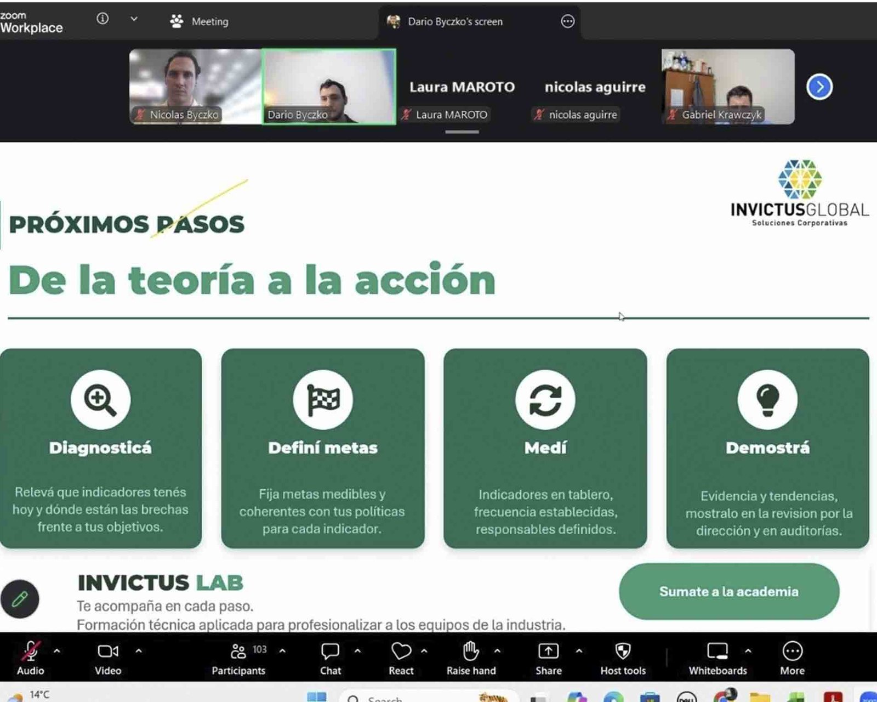The image size is (877, 702).
Task: Open React emoji picker
Action: tap(401, 658)
